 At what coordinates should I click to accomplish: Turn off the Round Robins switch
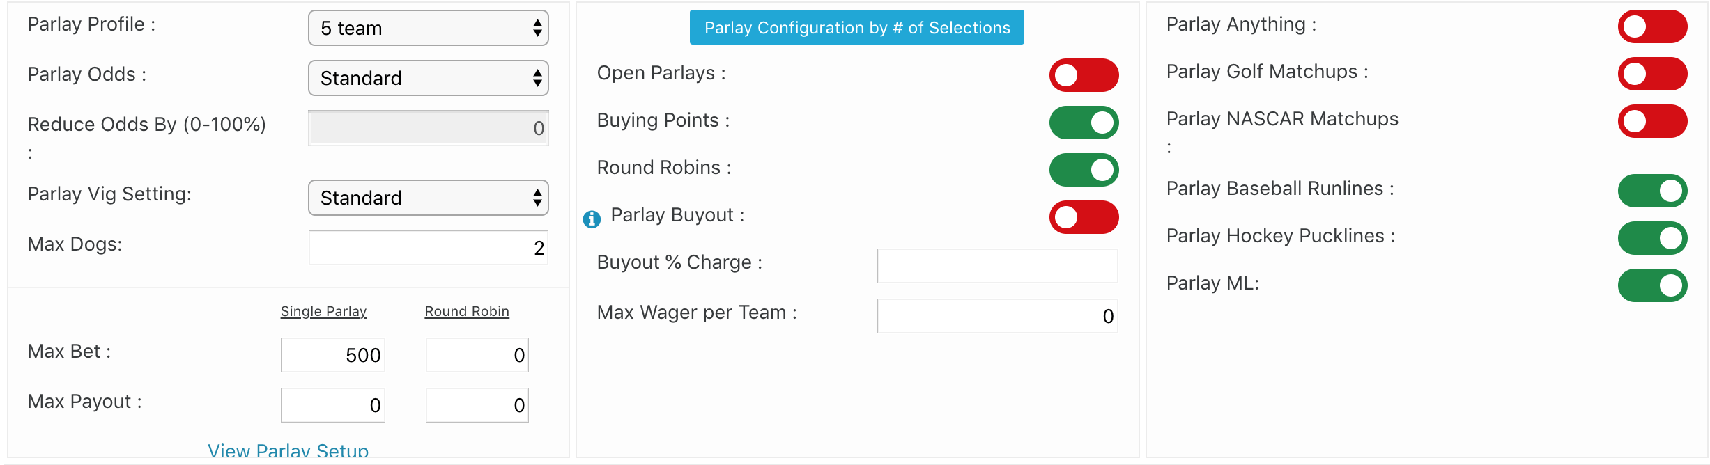coord(1084,170)
